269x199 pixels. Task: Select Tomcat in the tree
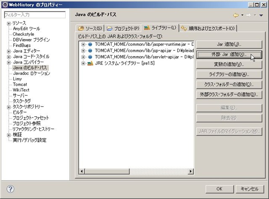click(x=20, y=84)
